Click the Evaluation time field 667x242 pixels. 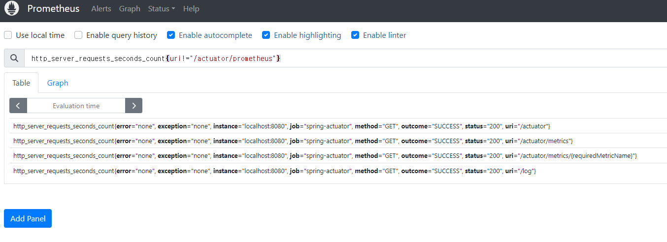pos(76,106)
